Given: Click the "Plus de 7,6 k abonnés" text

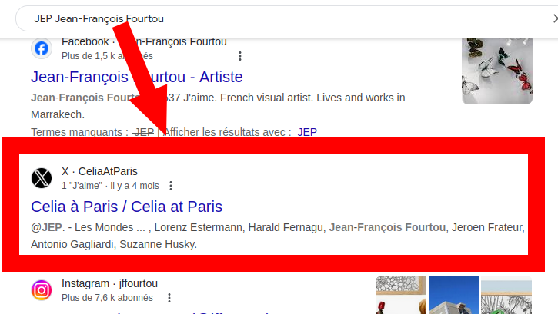Looking at the screenshot, I should (x=107, y=298).
